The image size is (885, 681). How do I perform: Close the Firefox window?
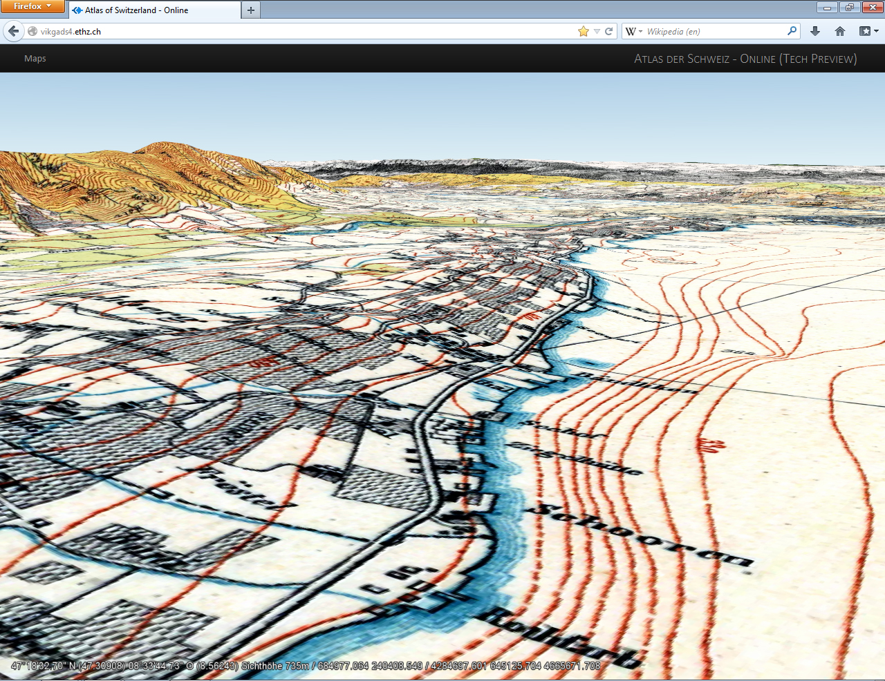pos(872,8)
